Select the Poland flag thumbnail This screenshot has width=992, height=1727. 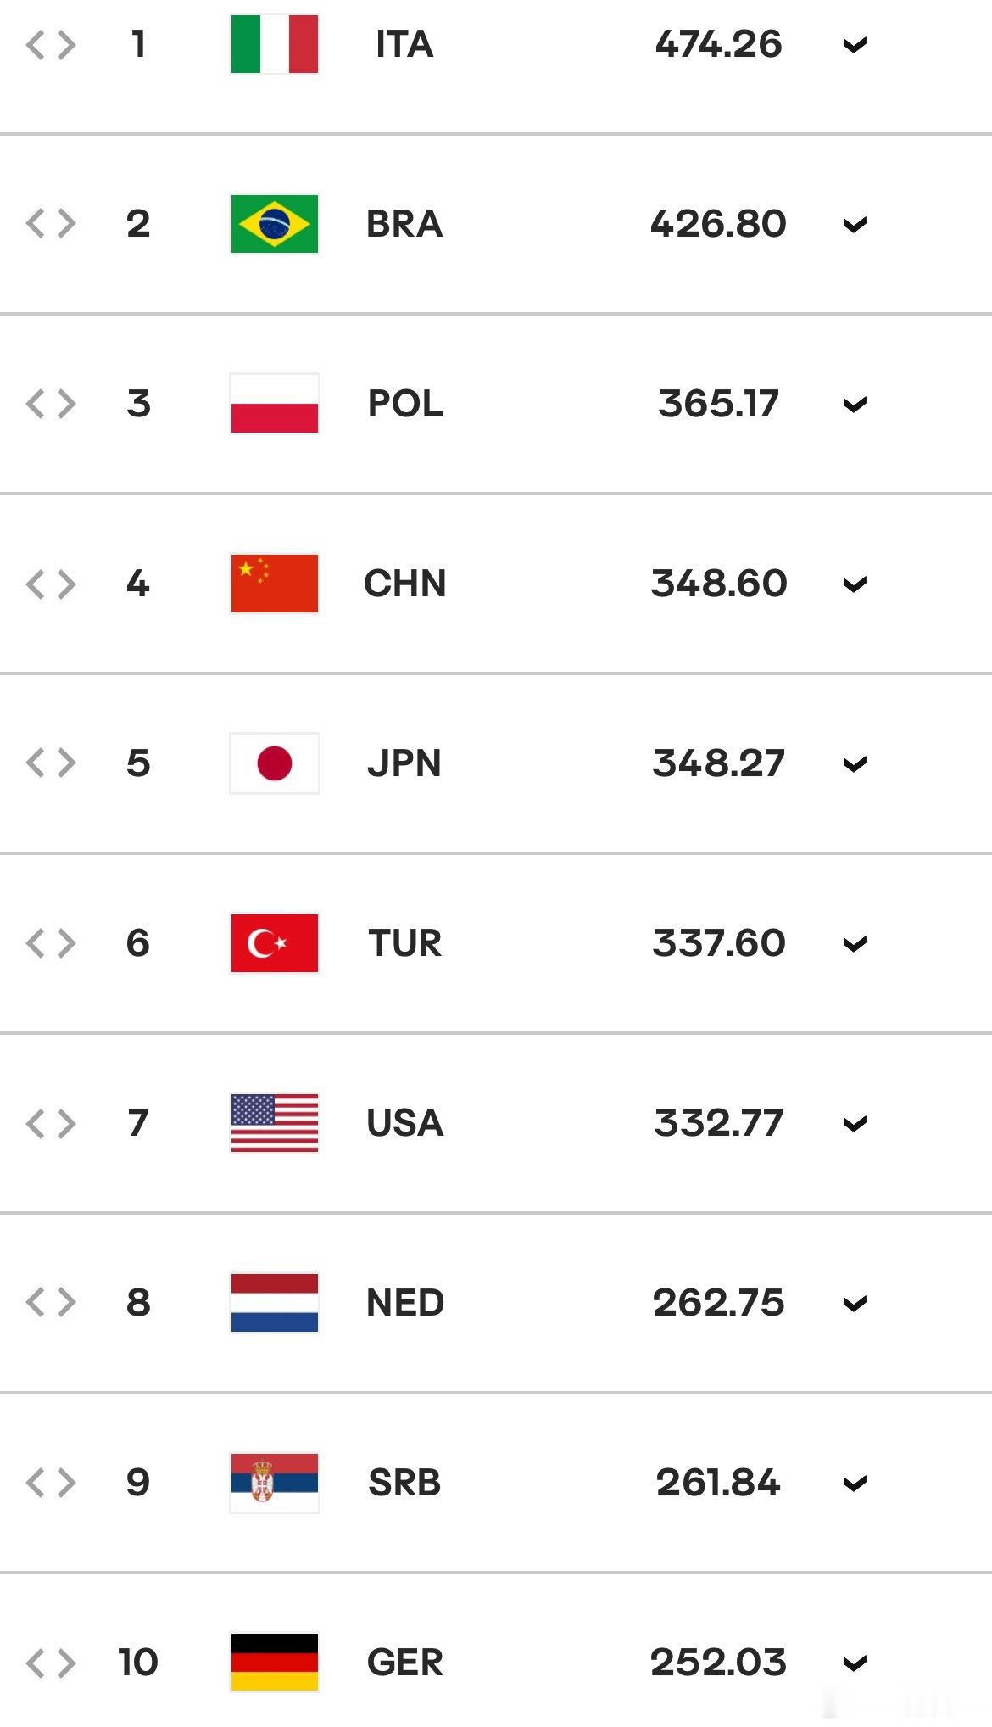coord(275,404)
